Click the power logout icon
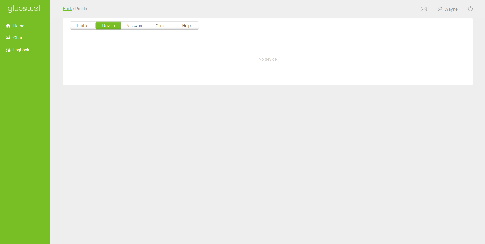Viewport: 485px width, 244px height. coord(470,9)
